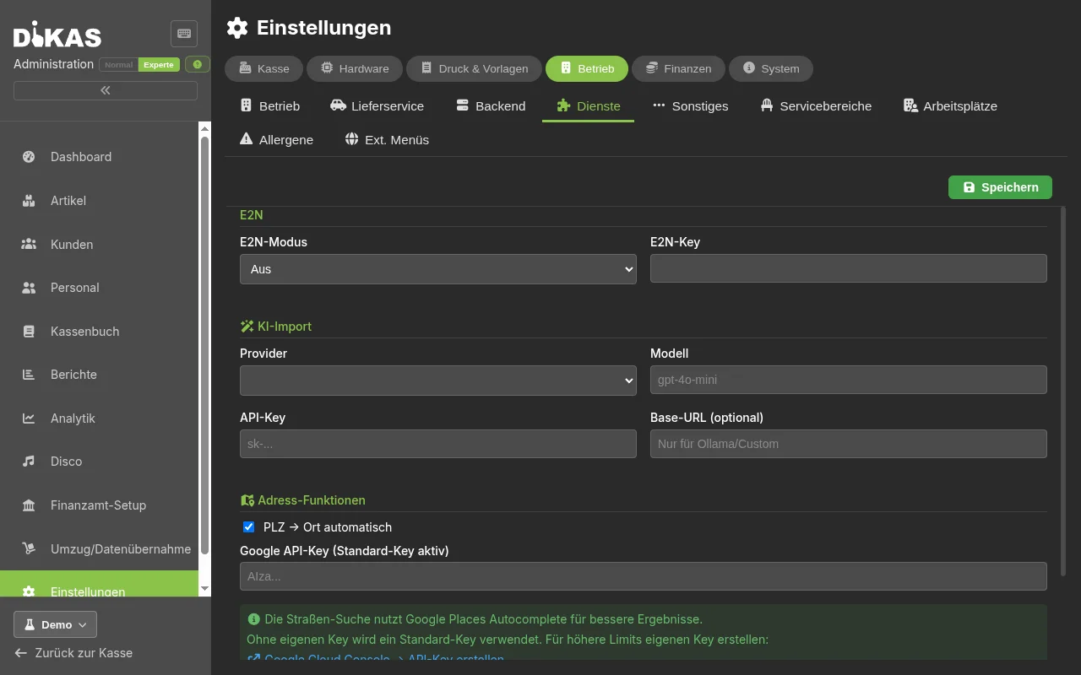Click into the E2N-Key field
This screenshot has height=675, width=1081.
click(x=849, y=268)
